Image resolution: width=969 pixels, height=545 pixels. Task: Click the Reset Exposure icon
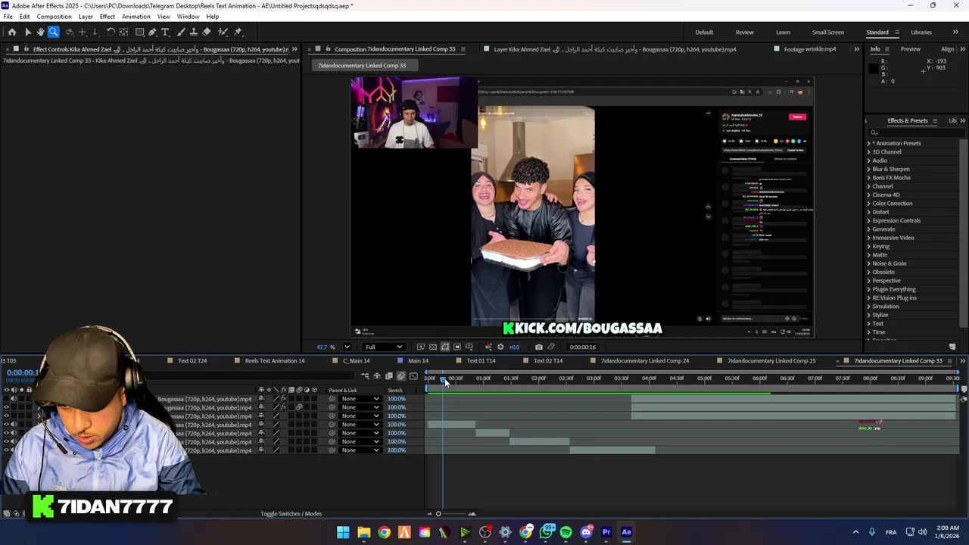500,347
